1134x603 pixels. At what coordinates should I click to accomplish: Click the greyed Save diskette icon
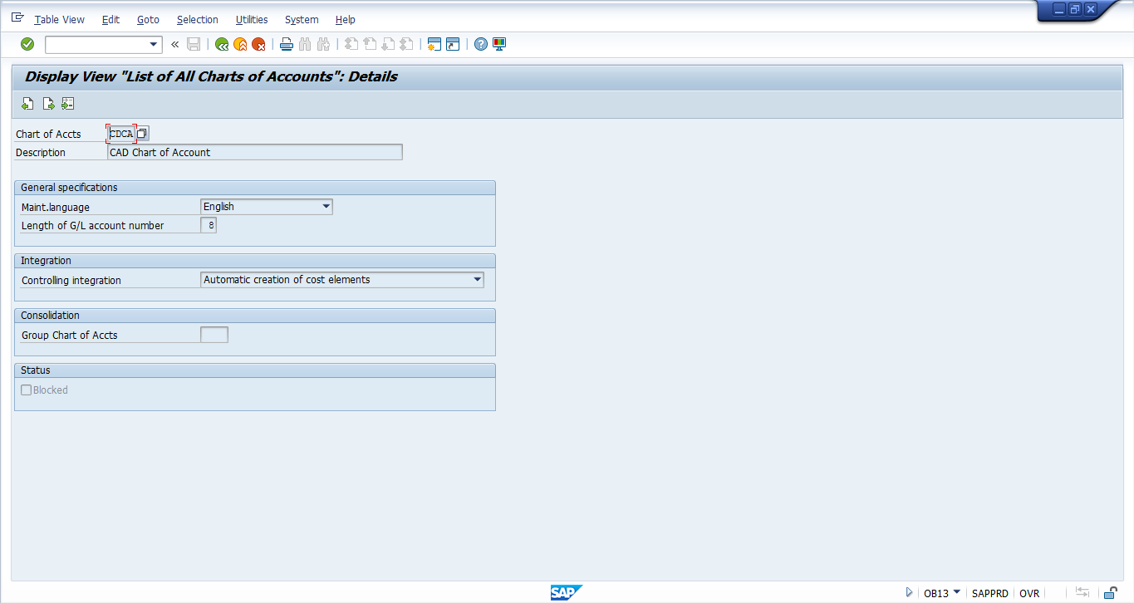194,44
